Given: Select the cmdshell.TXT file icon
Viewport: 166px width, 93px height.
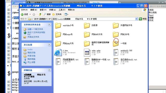Looking at the screenshot, I should coord(116,52).
